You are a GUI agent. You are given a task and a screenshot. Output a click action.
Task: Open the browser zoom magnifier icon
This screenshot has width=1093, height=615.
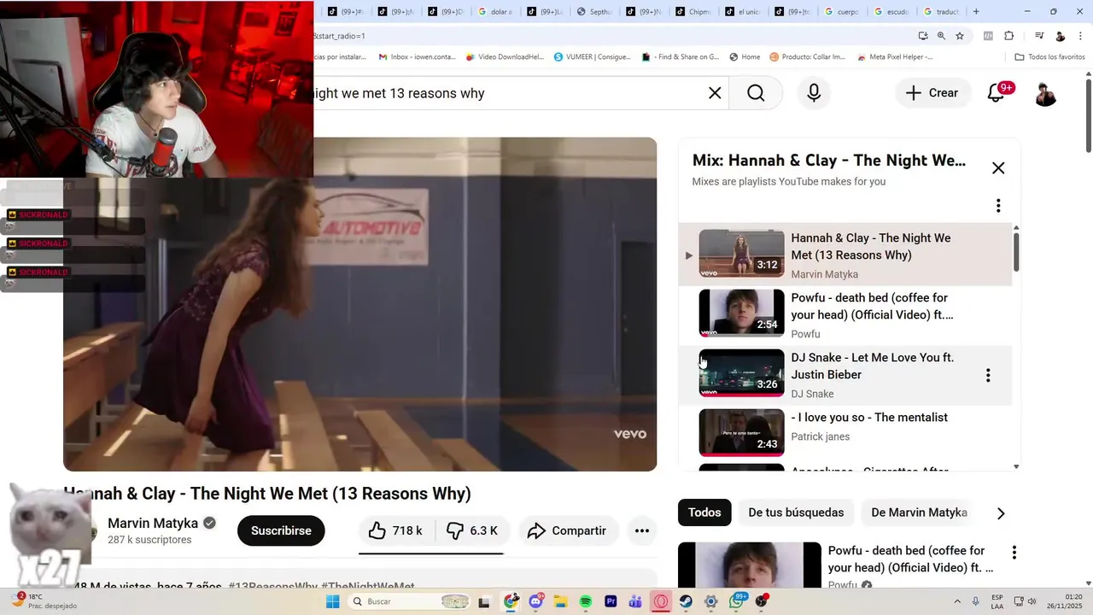pos(941,36)
